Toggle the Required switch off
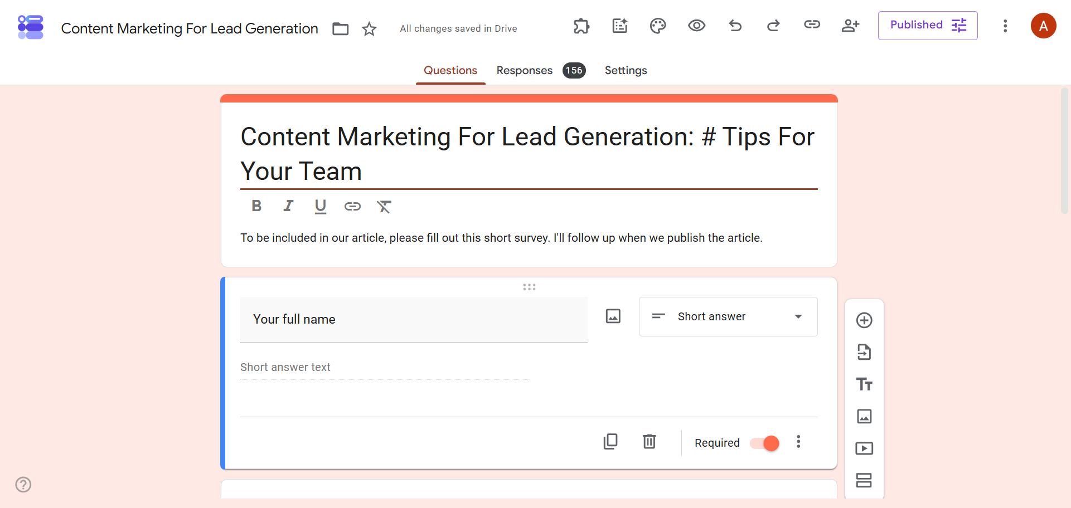The width and height of the screenshot is (1071, 508). tap(765, 443)
